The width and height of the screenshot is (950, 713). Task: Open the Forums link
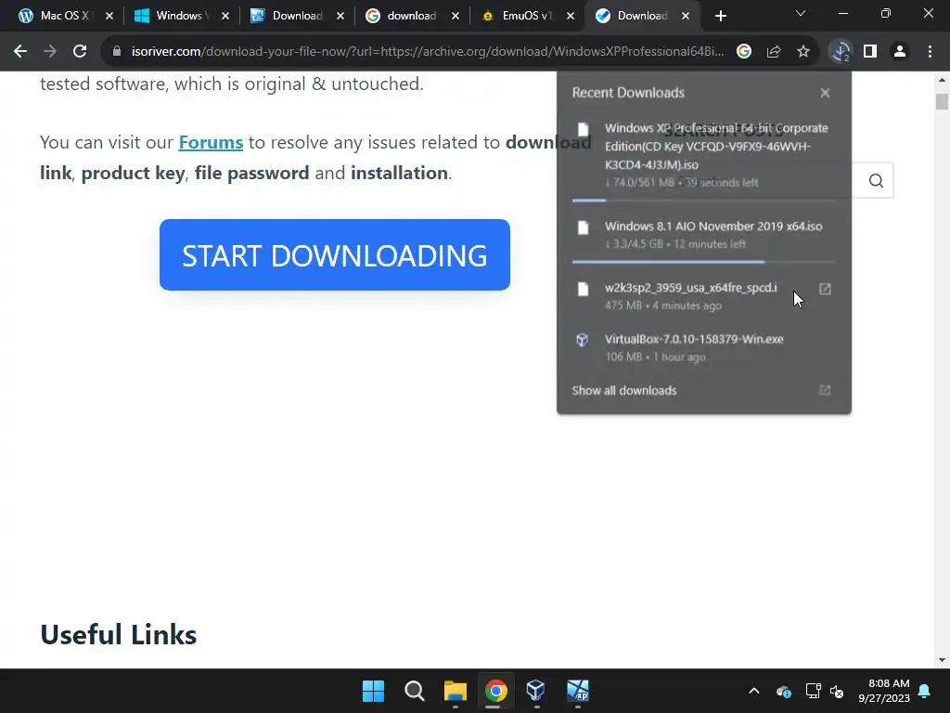(x=211, y=142)
